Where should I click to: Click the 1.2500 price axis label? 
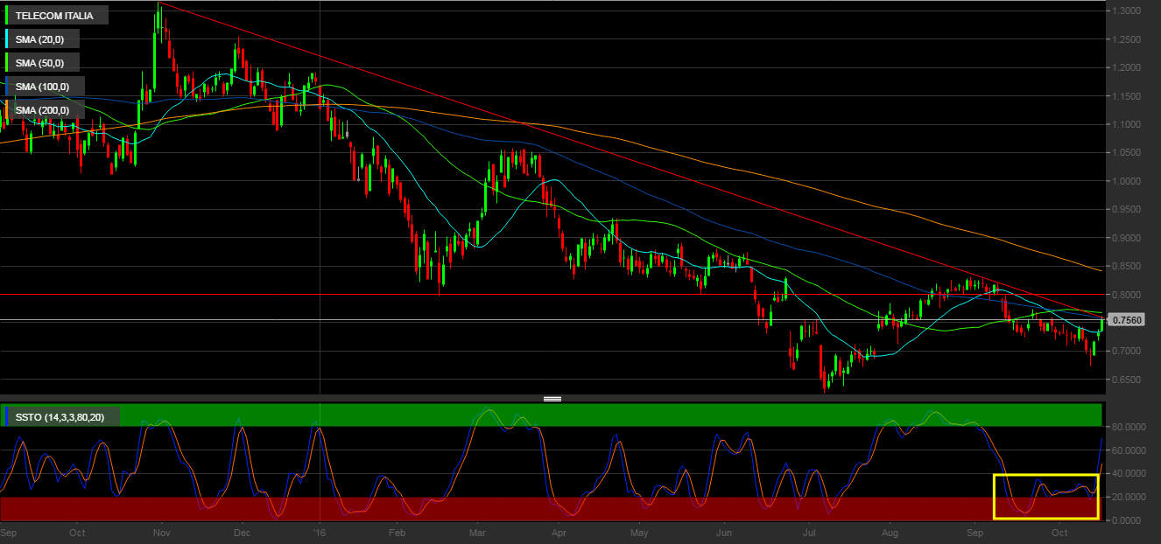tap(1126, 39)
